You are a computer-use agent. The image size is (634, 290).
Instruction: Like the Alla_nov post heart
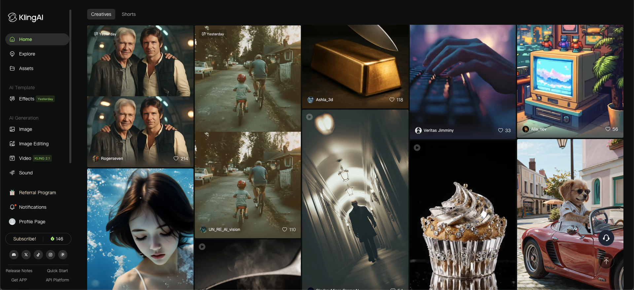pyautogui.click(x=608, y=129)
